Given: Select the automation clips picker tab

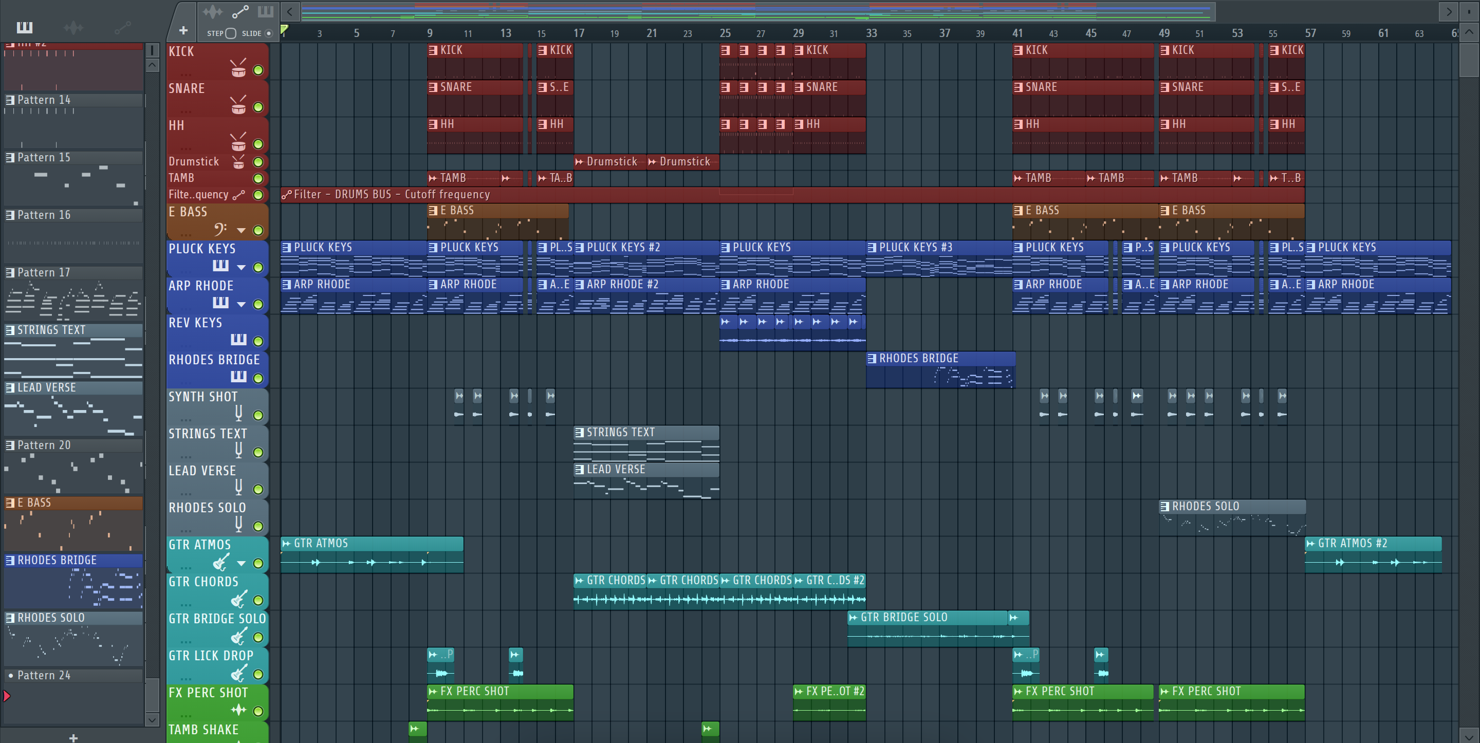Looking at the screenshot, I should pos(122,27).
